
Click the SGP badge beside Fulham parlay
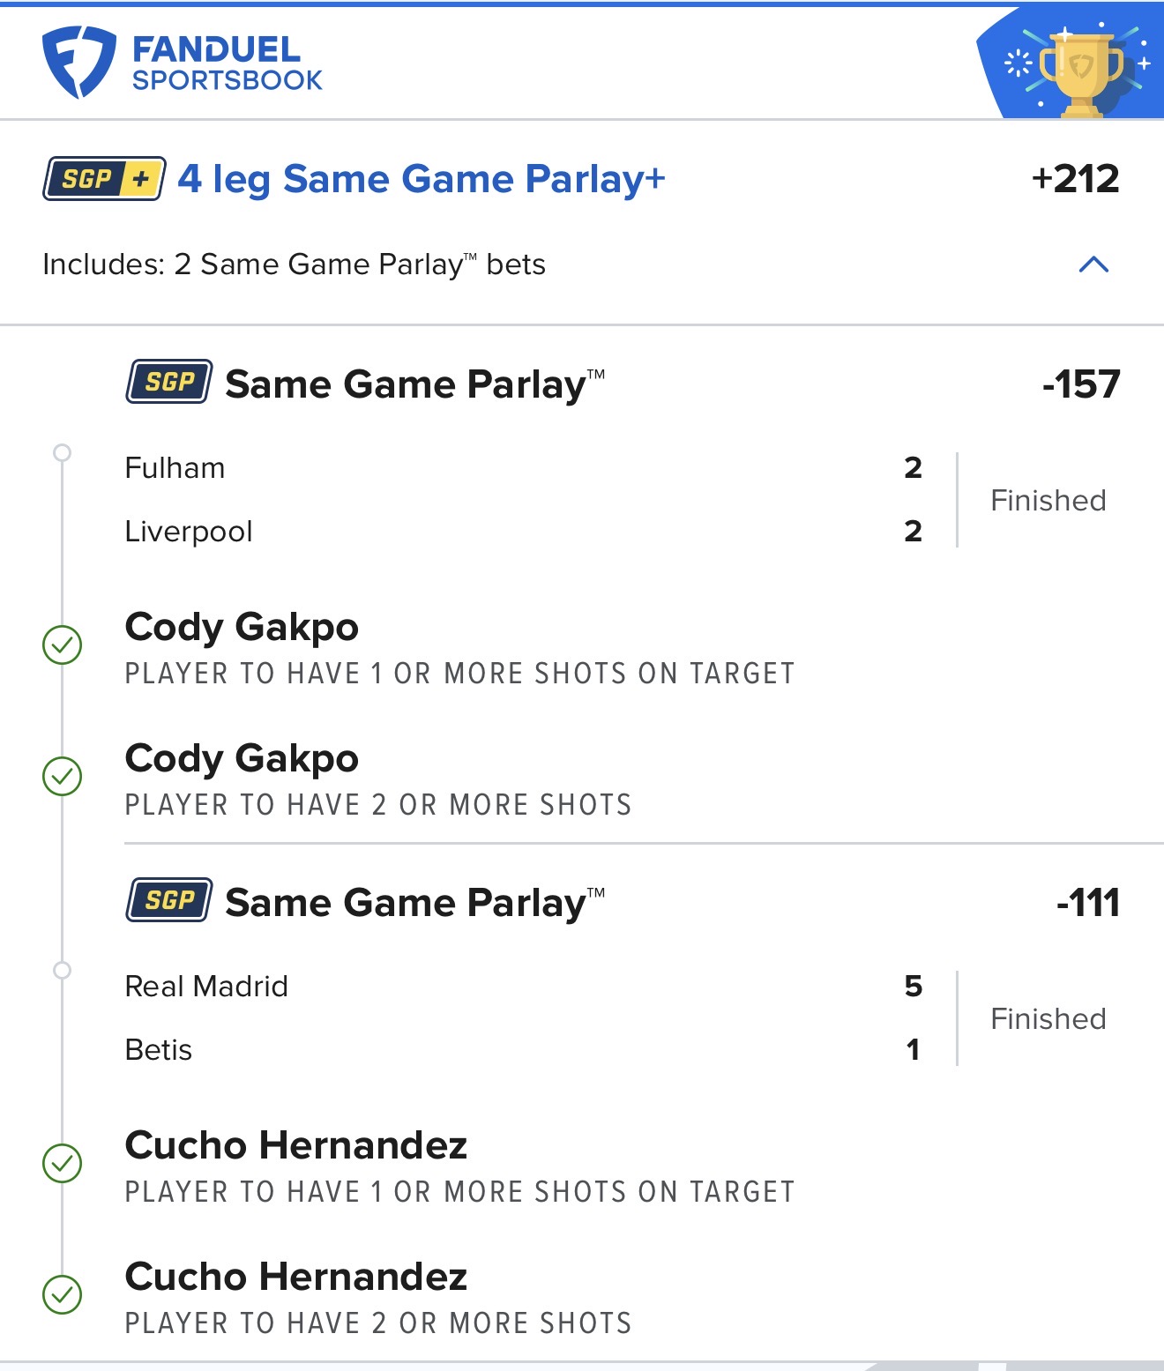pos(168,382)
